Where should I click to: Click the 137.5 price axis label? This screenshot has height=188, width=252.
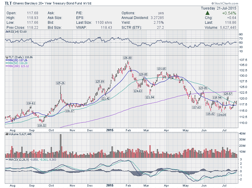pyautogui.click(x=243, y=60)
